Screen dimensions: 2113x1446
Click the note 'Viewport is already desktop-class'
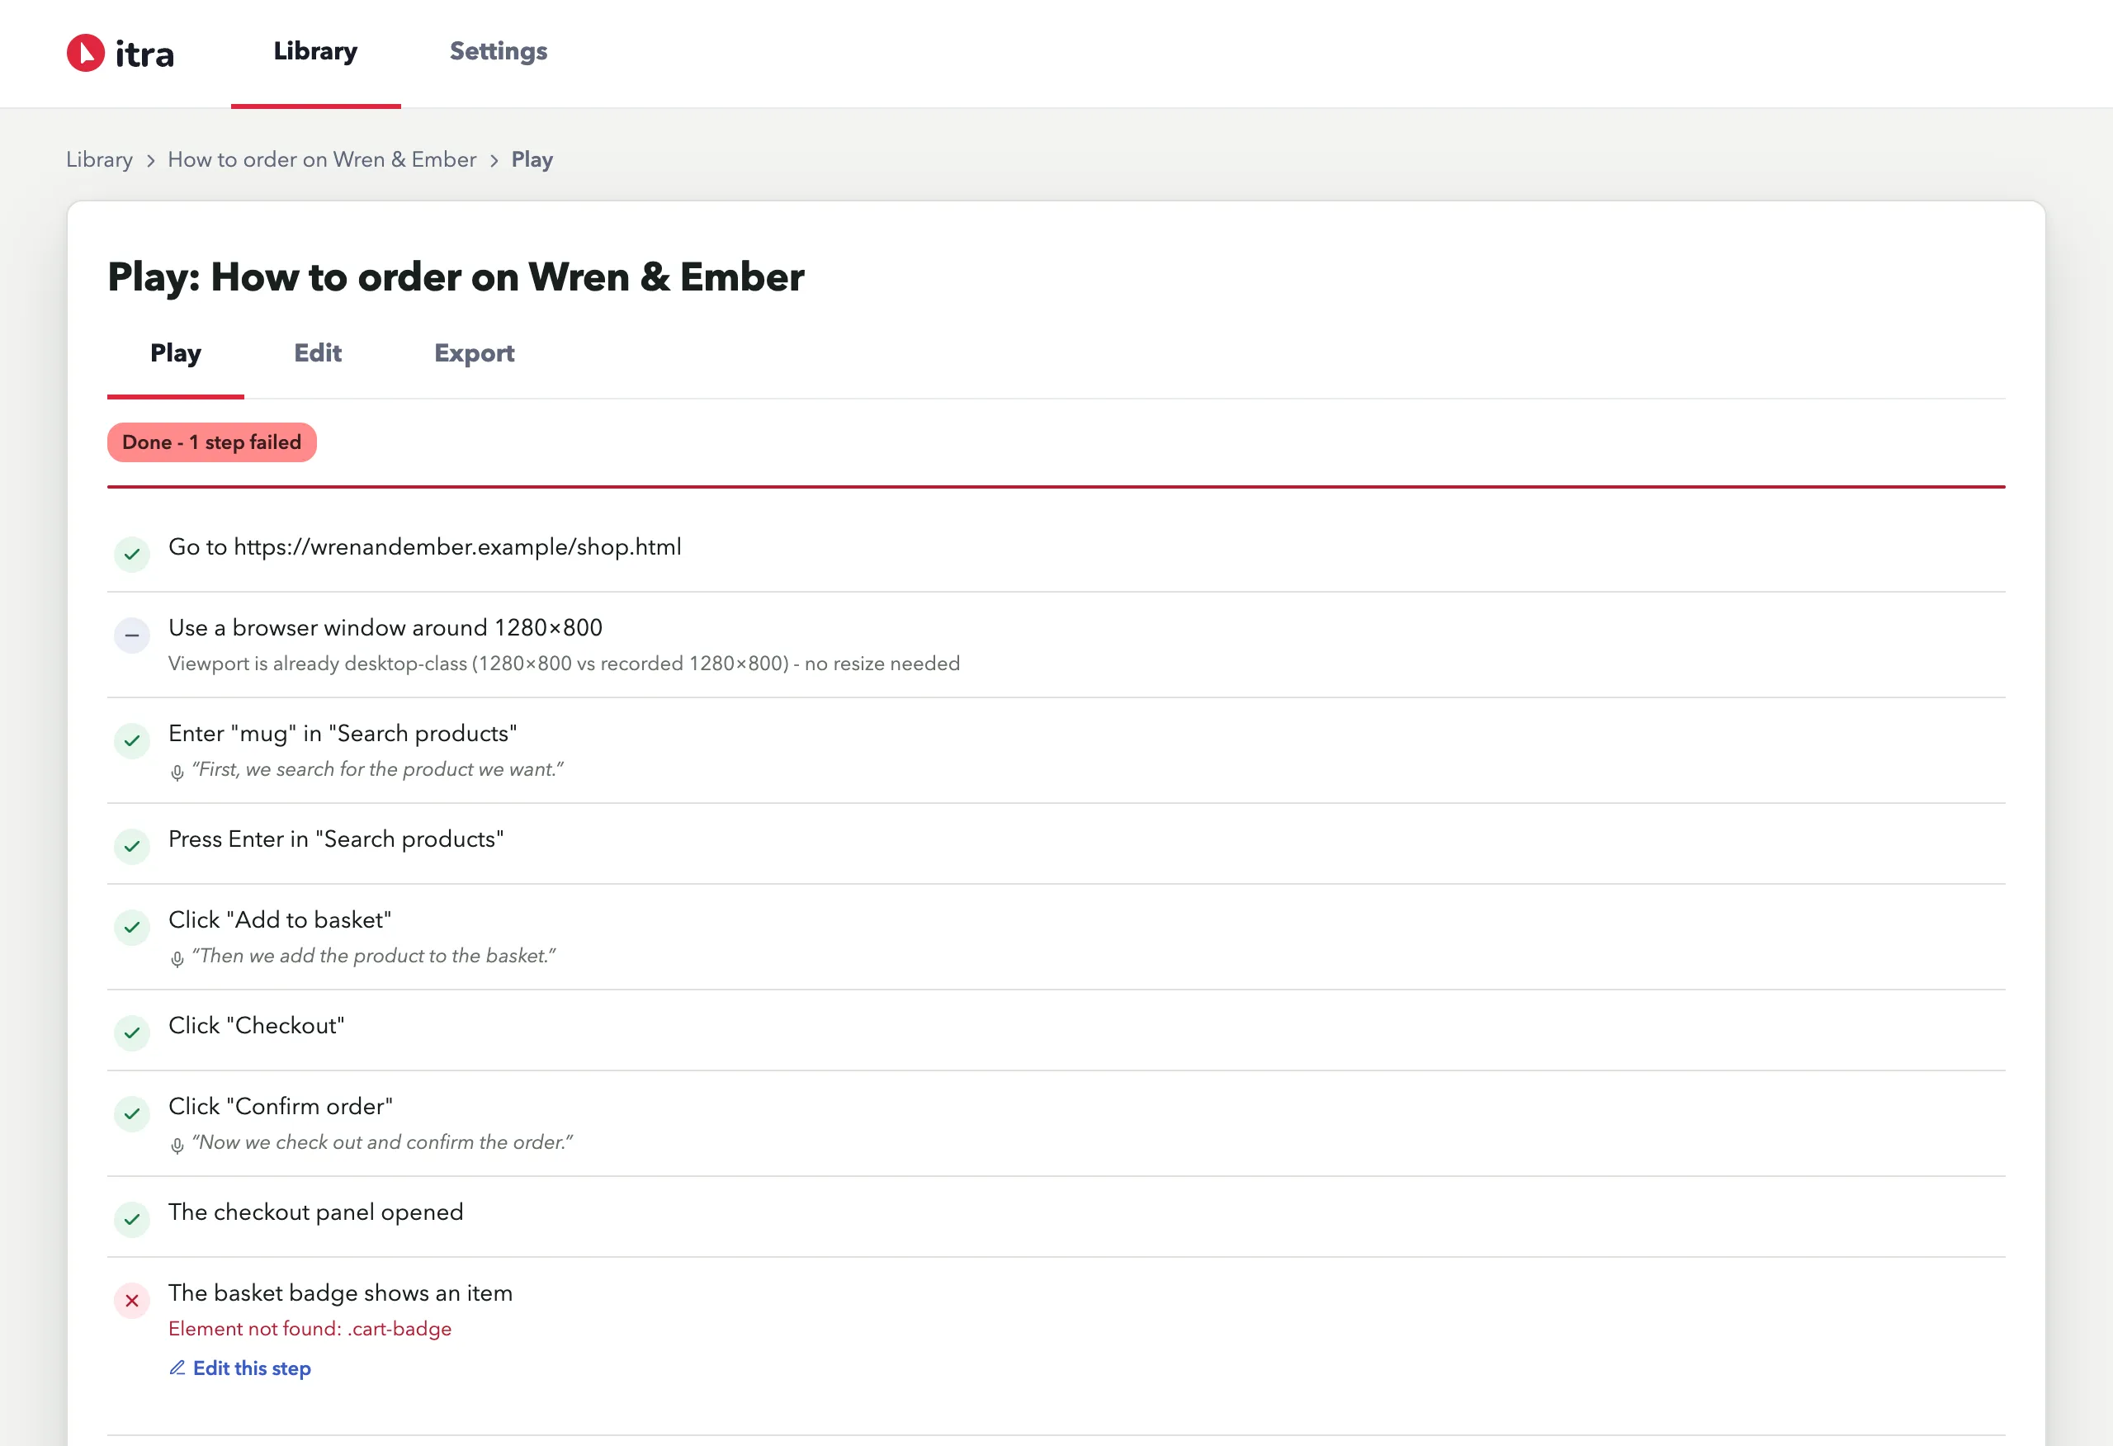[x=564, y=664]
